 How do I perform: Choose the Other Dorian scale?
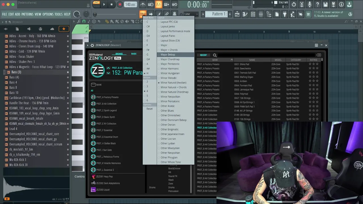pos(175,125)
